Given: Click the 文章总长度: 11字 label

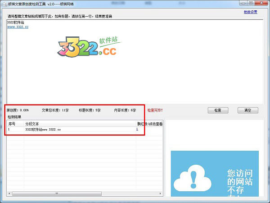Looking at the screenshot, I should tap(55, 110).
